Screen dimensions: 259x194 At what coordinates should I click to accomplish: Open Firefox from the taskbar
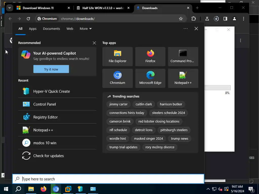pos(44,189)
